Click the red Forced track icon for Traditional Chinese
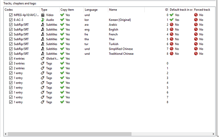This screenshot has width=219, height=137. [196, 53]
